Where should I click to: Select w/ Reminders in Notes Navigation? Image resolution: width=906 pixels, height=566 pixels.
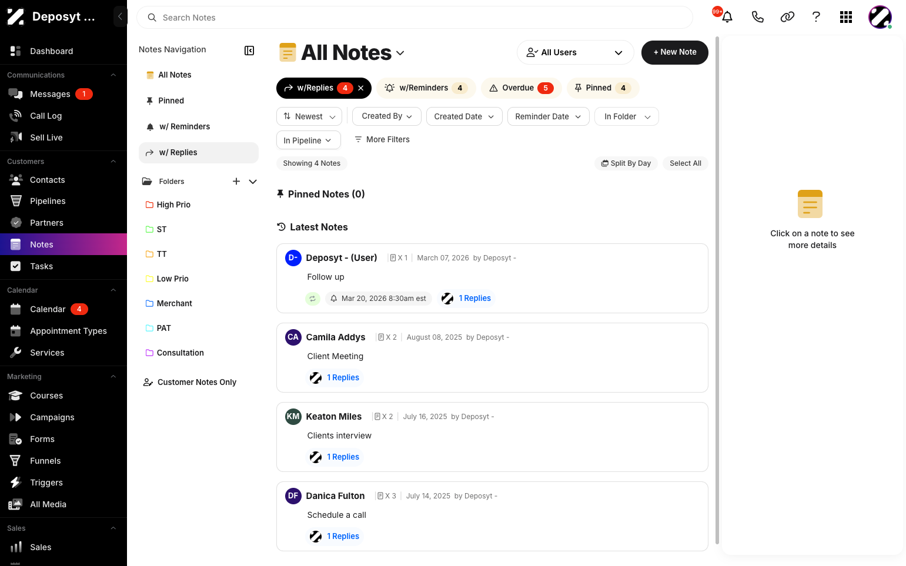click(x=199, y=127)
